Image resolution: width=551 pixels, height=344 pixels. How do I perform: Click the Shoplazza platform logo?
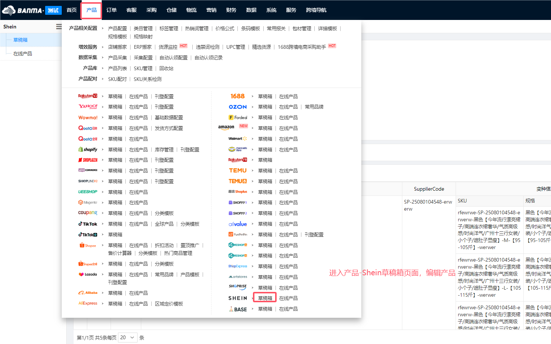click(88, 160)
